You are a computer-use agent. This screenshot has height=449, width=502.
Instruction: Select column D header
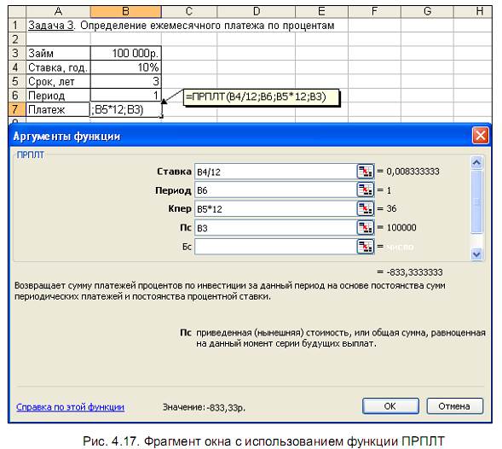(257, 12)
